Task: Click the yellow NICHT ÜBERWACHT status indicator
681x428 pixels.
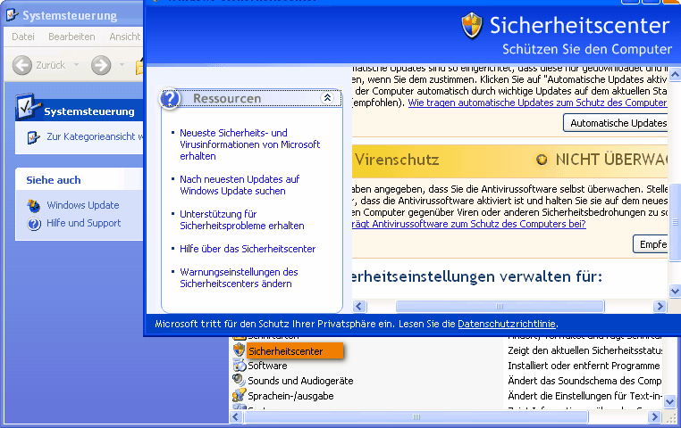Action: point(542,160)
